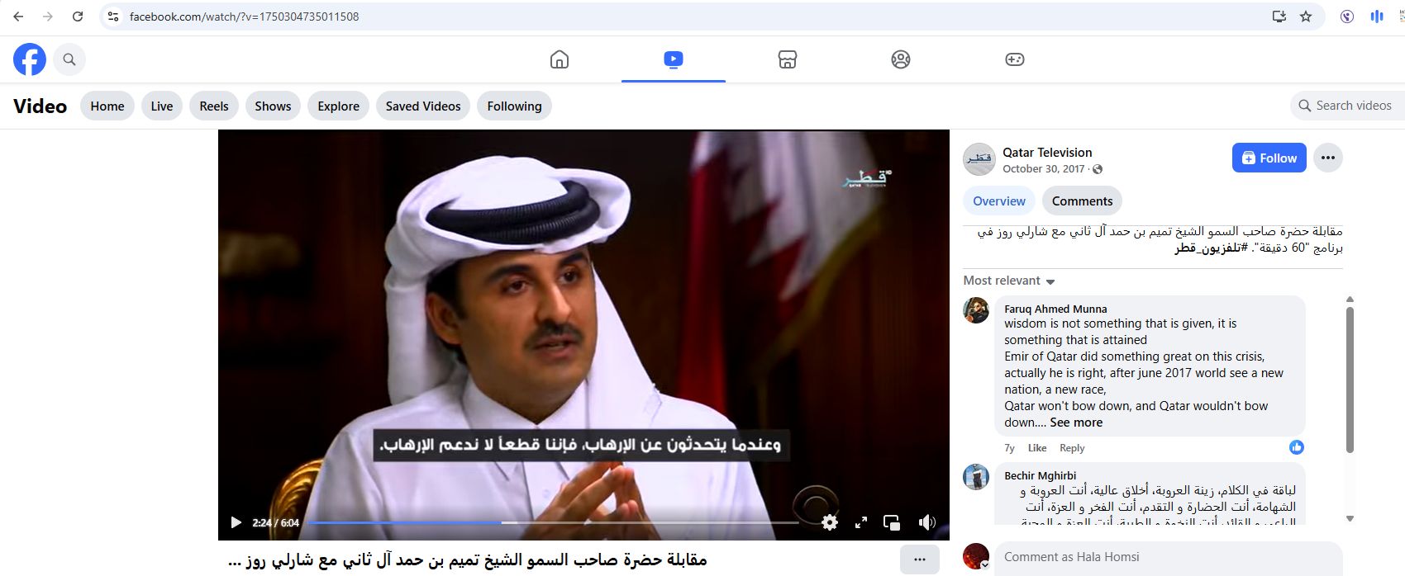Select the Home video tab

[107, 106]
